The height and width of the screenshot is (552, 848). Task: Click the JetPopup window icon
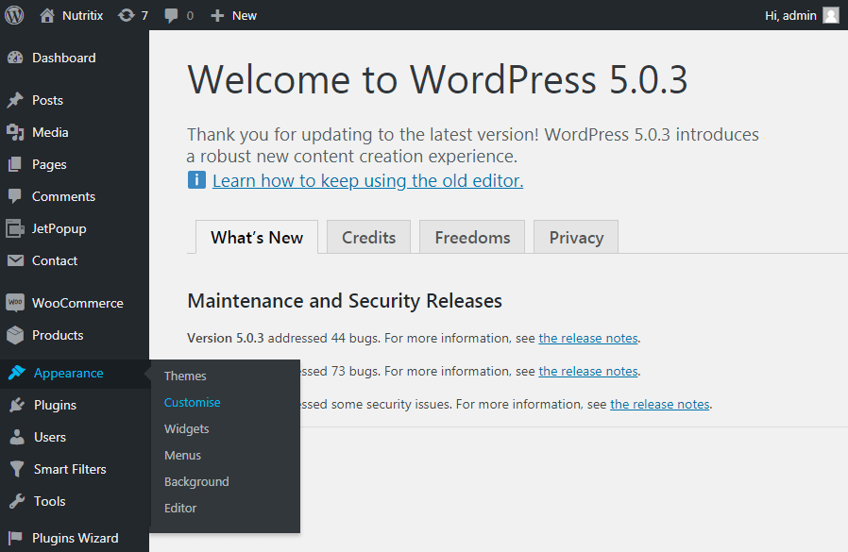(x=15, y=228)
